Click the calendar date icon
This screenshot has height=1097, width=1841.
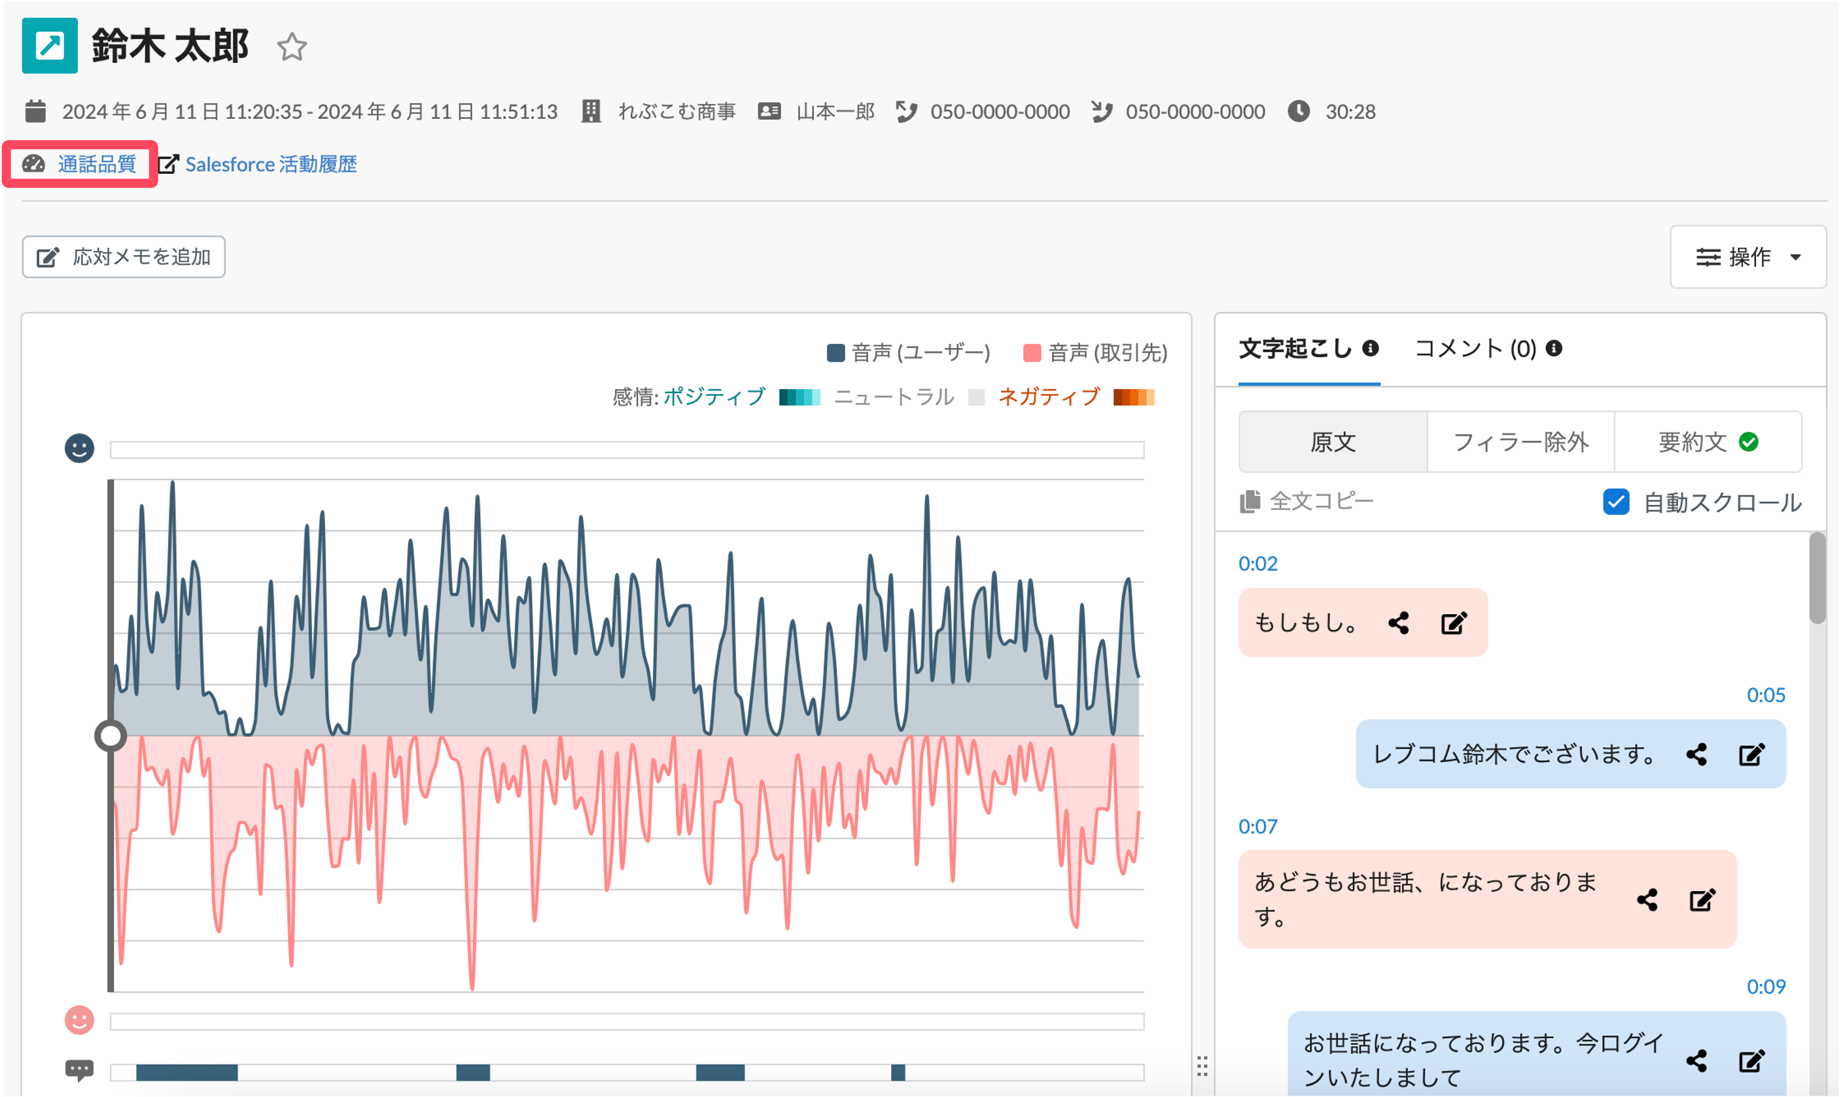pyautogui.click(x=35, y=112)
